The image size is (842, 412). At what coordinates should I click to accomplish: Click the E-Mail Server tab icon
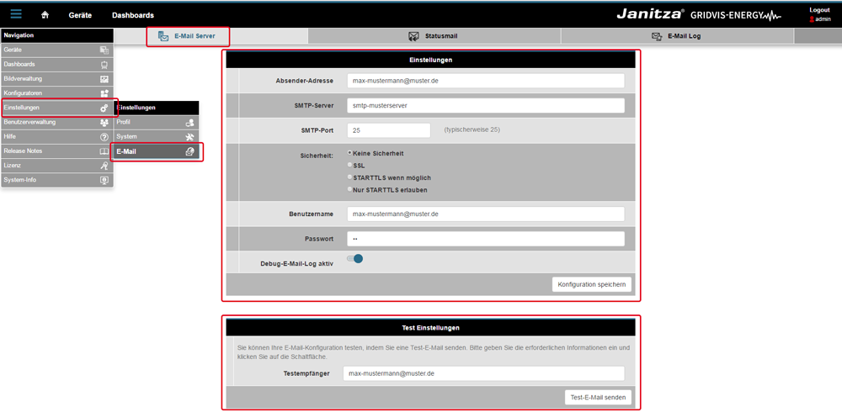[x=163, y=36]
